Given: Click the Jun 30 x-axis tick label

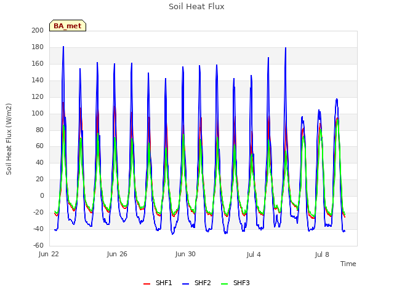Looking at the screenshot, I should (x=185, y=254).
